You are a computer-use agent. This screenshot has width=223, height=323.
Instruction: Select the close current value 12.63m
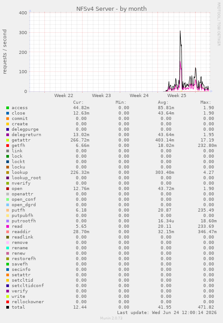pyautogui.click(x=81, y=113)
